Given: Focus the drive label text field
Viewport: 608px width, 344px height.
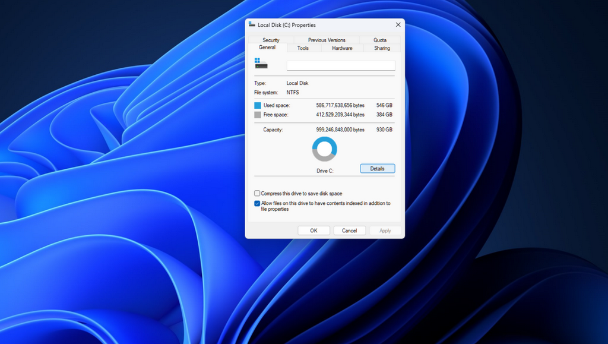Looking at the screenshot, I should click(341, 65).
